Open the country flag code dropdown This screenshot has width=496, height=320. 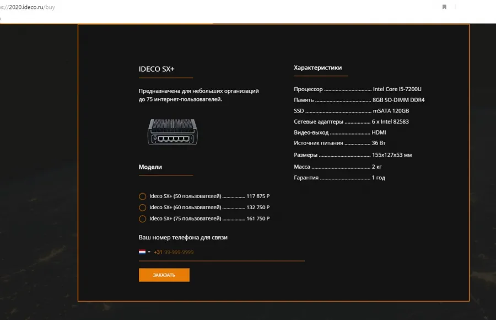(144, 252)
